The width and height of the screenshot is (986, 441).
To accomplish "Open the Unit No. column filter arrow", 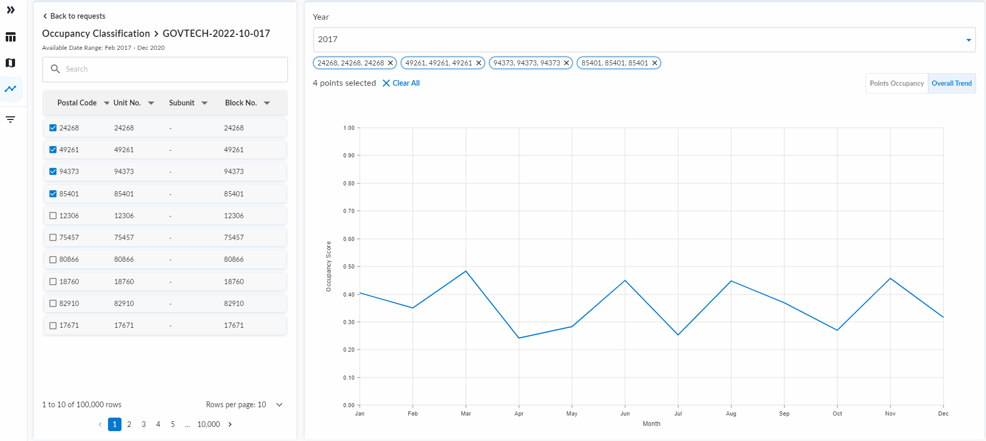I will [x=151, y=103].
